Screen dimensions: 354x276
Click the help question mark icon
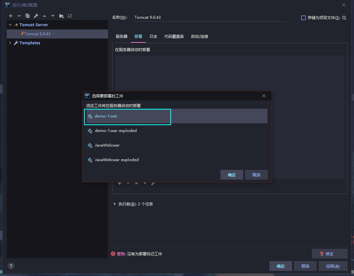point(11,266)
